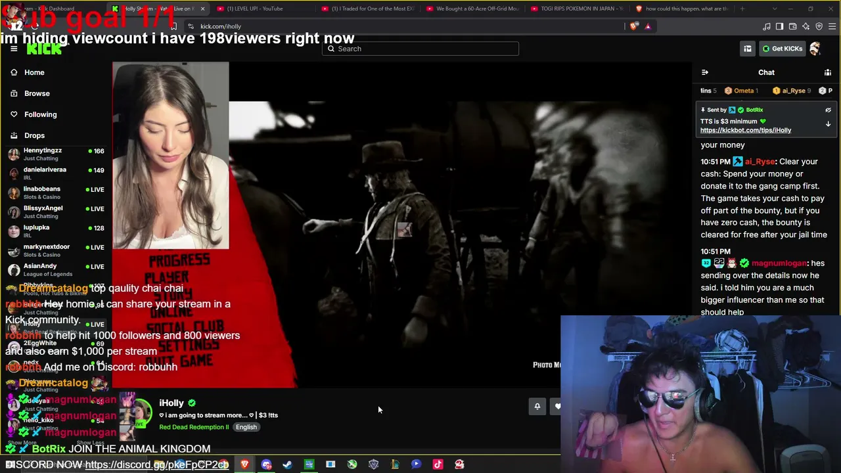841x473 pixels.
Task: Click the iHolly channel name
Action: pos(171,403)
